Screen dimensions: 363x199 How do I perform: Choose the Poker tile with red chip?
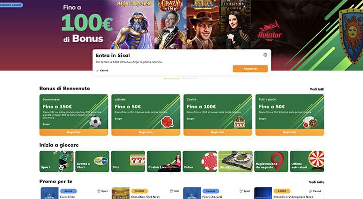200,161
